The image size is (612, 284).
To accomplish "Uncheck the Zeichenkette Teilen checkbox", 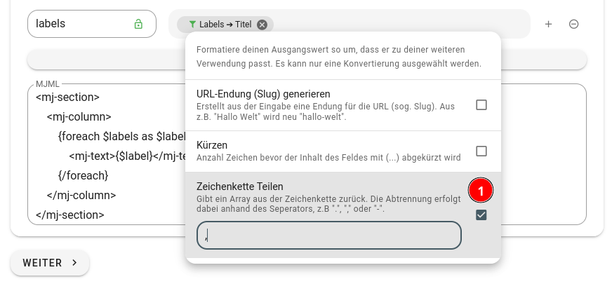I will tap(481, 215).
